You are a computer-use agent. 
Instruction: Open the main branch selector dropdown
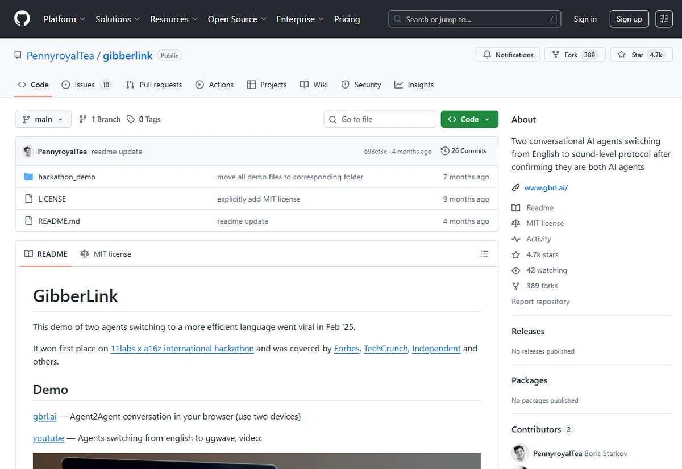tap(43, 119)
